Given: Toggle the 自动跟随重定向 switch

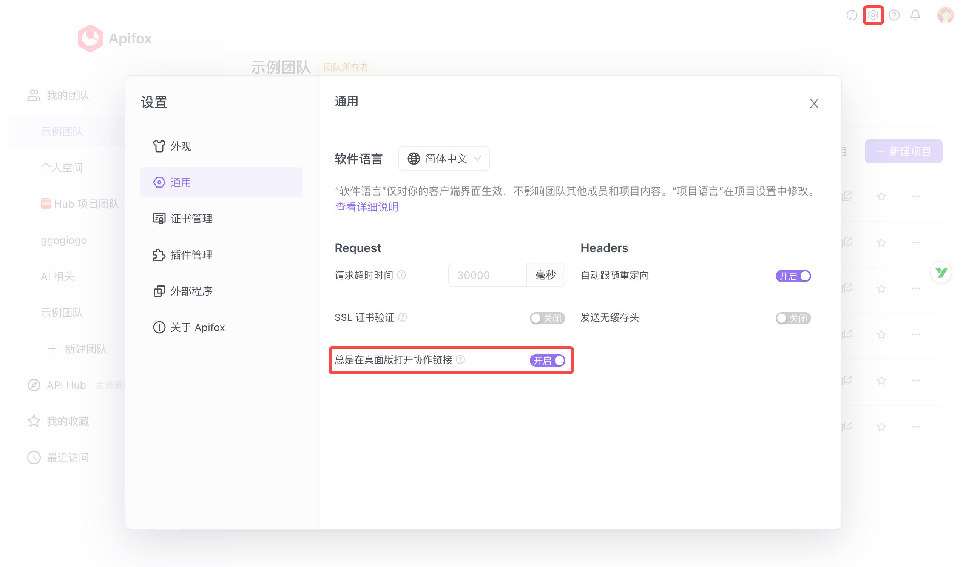Looking at the screenshot, I should (x=793, y=276).
